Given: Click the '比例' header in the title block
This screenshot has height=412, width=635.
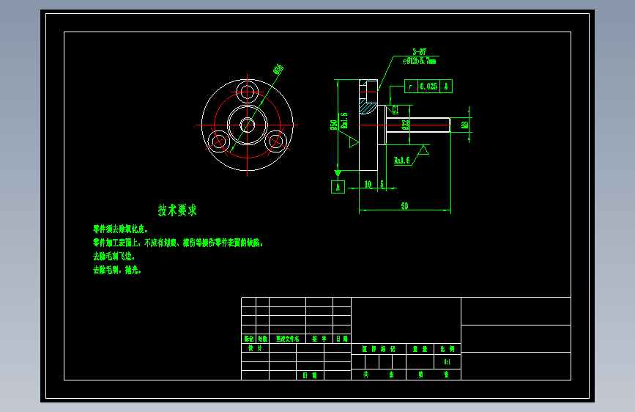Looking at the screenshot, I should [447, 349].
